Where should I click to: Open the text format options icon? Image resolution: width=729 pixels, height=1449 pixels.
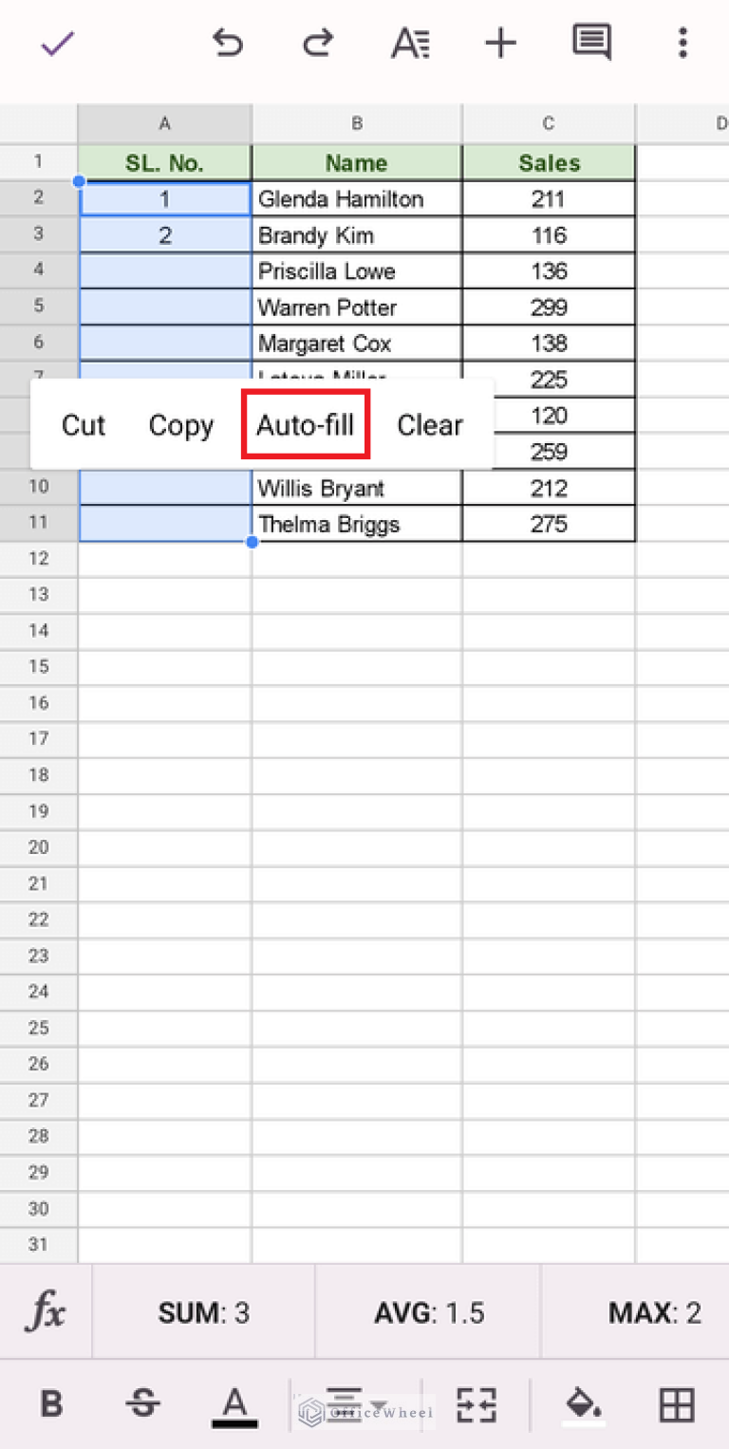(x=410, y=44)
